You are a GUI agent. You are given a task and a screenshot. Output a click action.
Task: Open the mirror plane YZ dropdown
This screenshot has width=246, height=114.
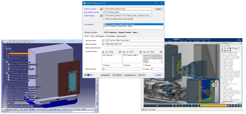(x=162, y=69)
